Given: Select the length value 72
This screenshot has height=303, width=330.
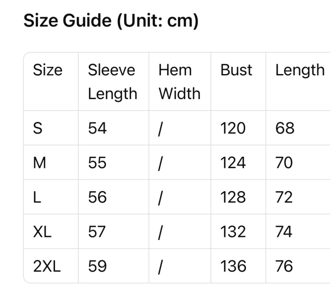Looking at the screenshot, I should click(x=284, y=197).
